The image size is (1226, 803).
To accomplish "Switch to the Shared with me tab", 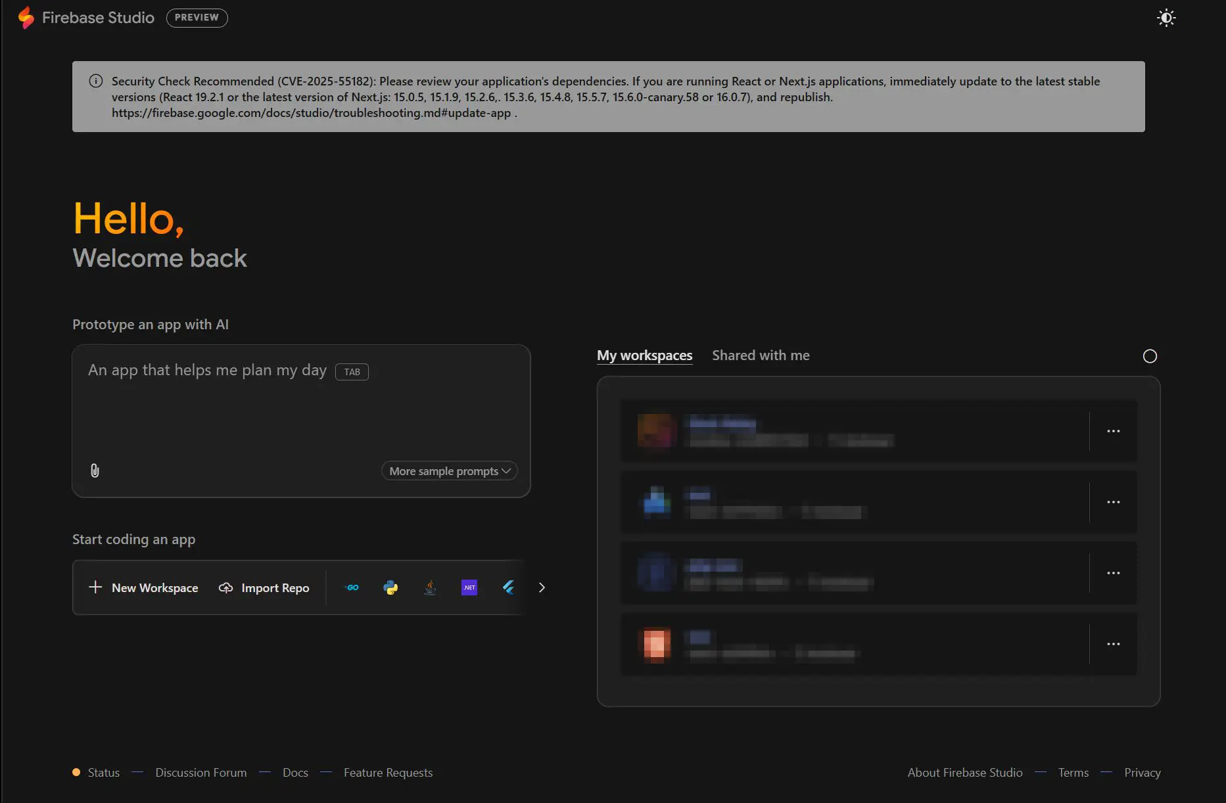I will pos(761,356).
